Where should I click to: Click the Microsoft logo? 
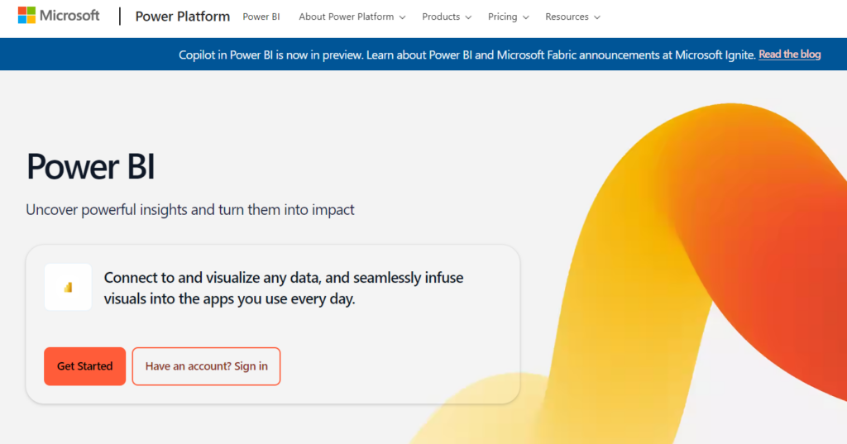click(59, 16)
